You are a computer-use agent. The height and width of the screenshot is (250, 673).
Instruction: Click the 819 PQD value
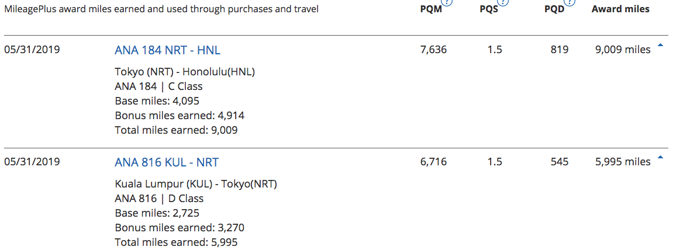pos(560,50)
